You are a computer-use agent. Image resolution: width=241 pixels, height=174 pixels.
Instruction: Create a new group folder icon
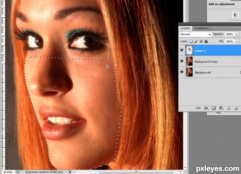point(229,108)
